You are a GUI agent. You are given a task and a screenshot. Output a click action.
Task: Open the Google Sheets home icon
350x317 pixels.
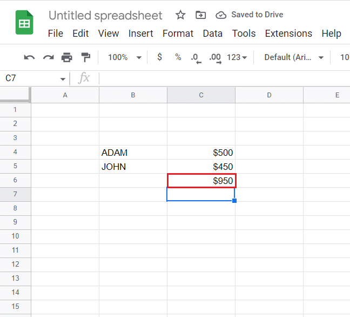pyautogui.click(x=24, y=22)
